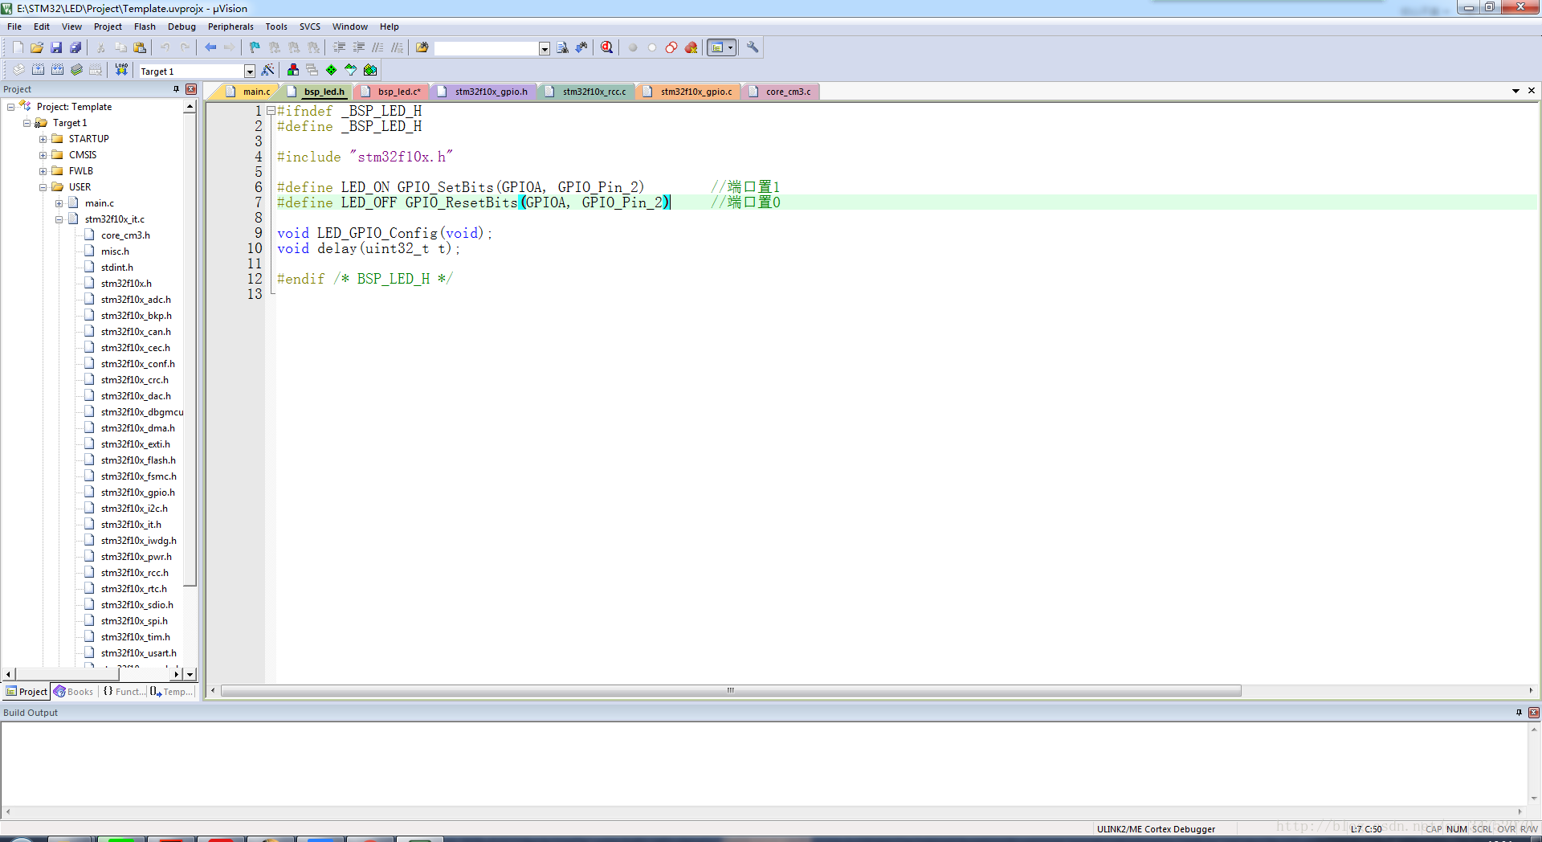
Task: Open the Configuration wrench icon
Action: point(753,47)
